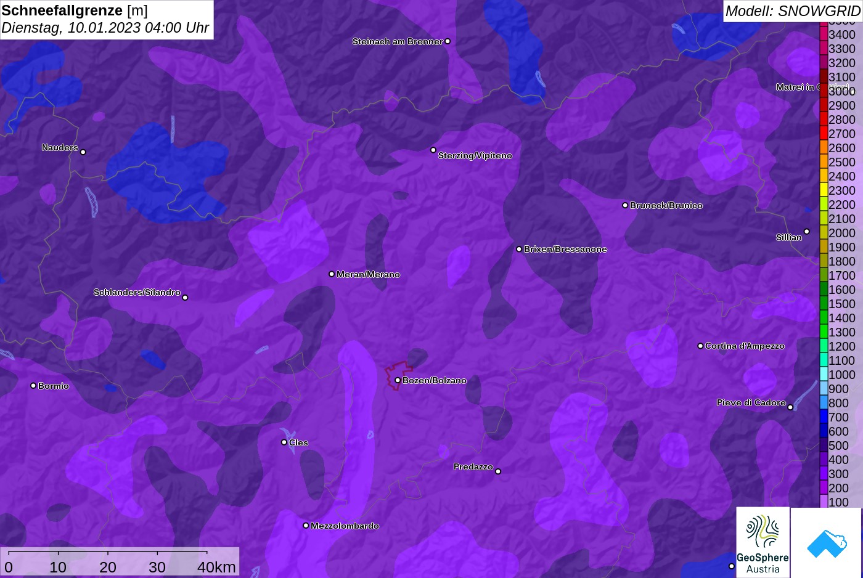The width and height of the screenshot is (863, 578).
Task: Click the unlabeled city dot beside GeoSphere logo
Action: pos(732,566)
